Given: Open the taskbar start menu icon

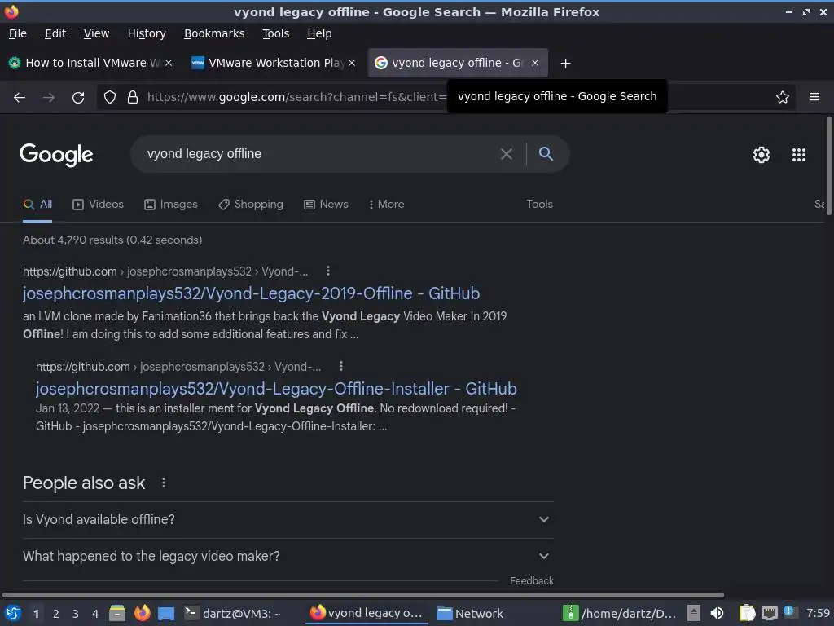Looking at the screenshot, I should (13, 613).
